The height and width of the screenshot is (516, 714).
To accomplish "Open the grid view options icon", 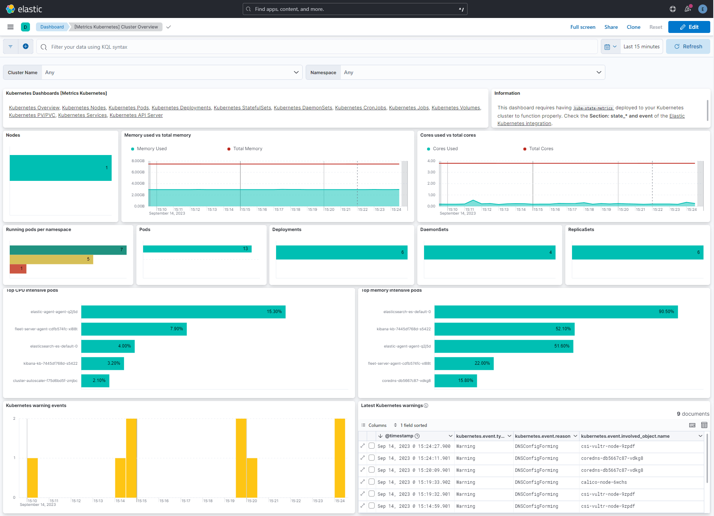I will [x=704, y=425].
